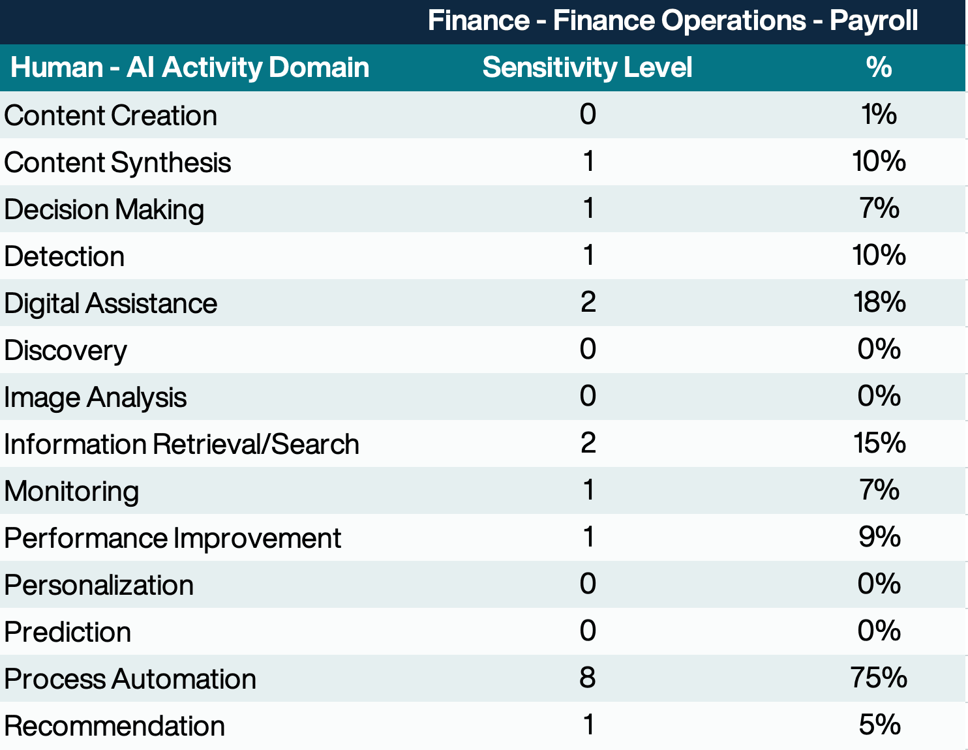
Task: Click the Prediction row label
Action: 67,632
